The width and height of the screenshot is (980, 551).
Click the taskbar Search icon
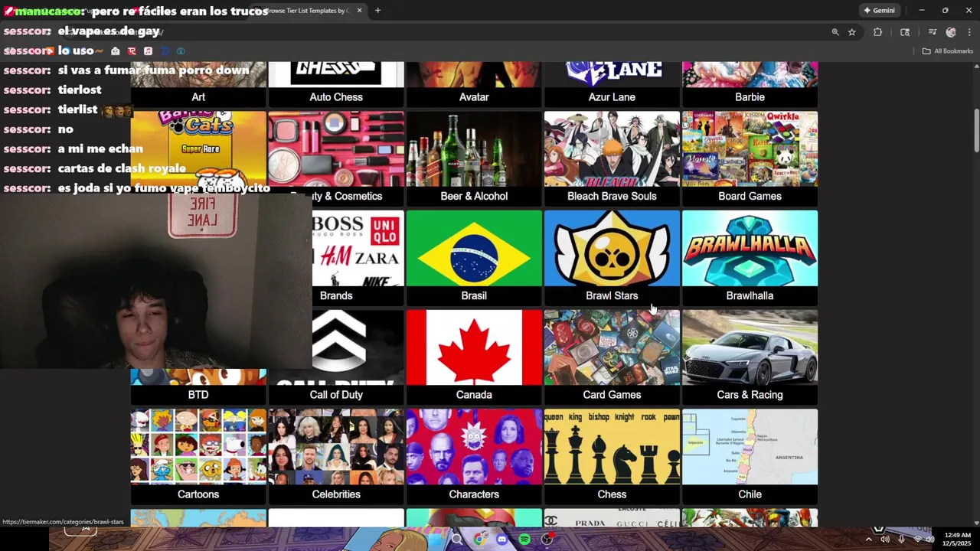457,540
